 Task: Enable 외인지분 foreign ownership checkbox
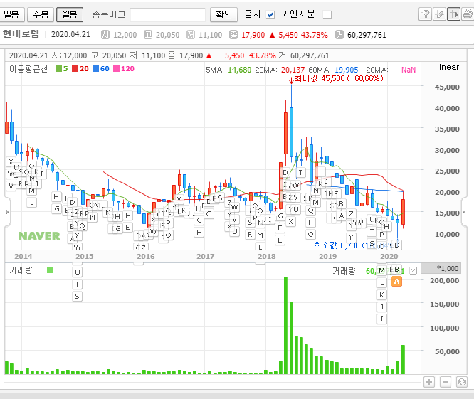[327, 14]
